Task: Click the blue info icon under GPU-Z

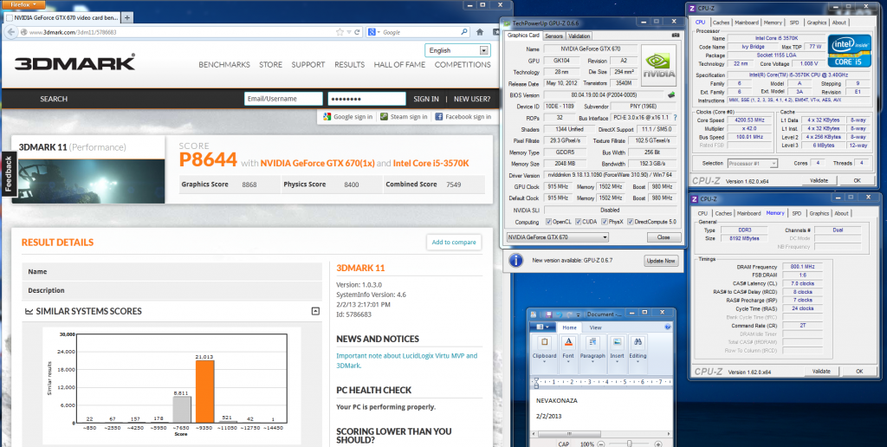Action: tap(515, 260)
